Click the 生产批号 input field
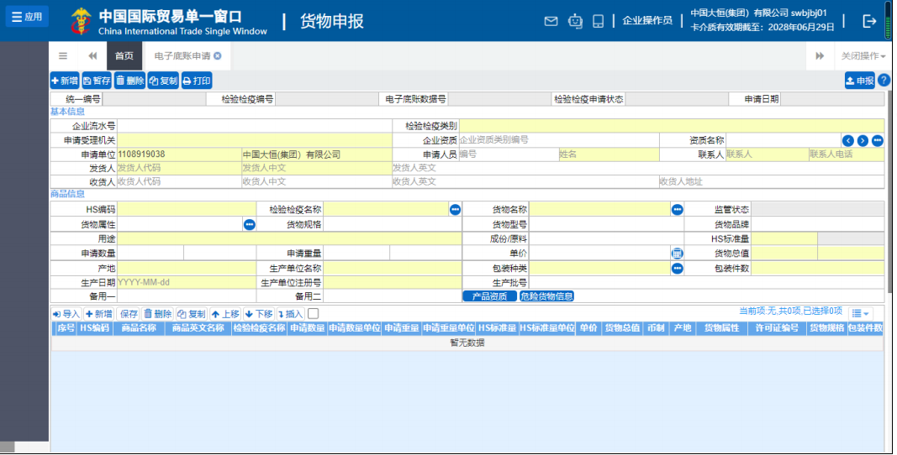Viewport: 897px width, 455px height. 706,282
